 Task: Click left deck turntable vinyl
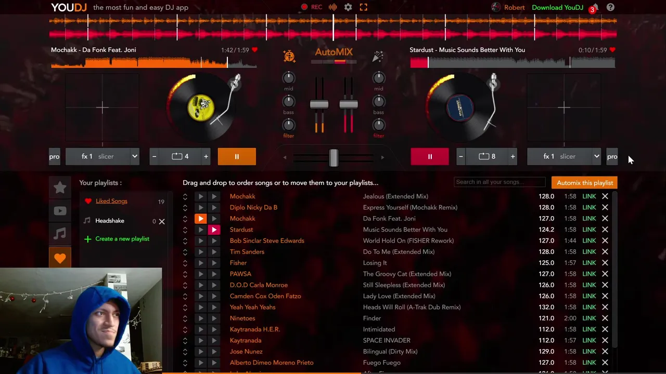pyautogui.click(x=200, y=107)
